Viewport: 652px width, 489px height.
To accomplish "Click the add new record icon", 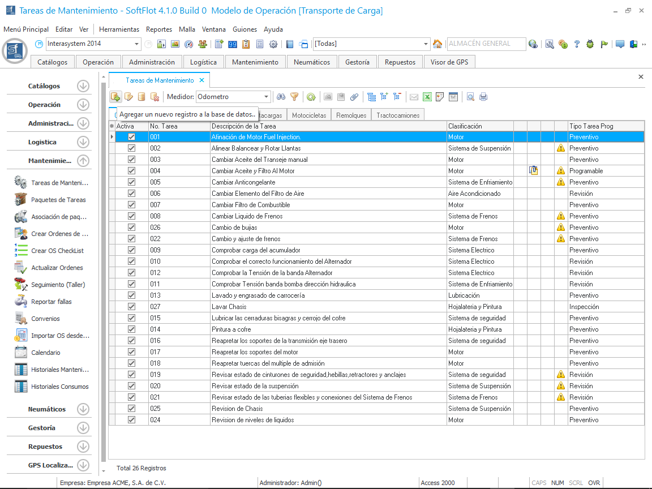I will (115, 97).
